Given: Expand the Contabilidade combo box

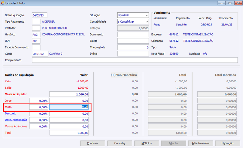Looking at the screenshot, I should (133, 21).
